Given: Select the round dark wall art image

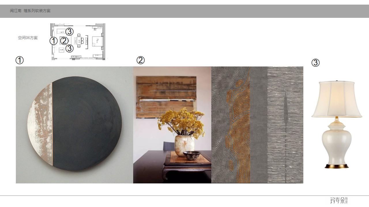Looking at the screenshot, I should click(x=75, y=124).
